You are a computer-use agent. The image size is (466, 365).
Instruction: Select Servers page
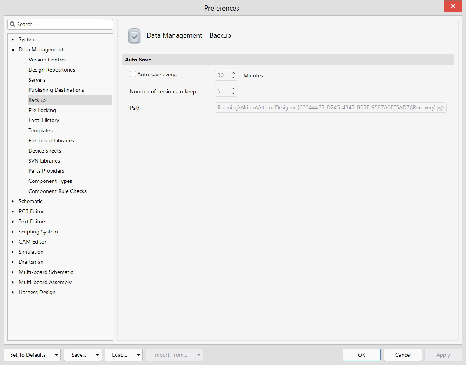tap(37, 80)
